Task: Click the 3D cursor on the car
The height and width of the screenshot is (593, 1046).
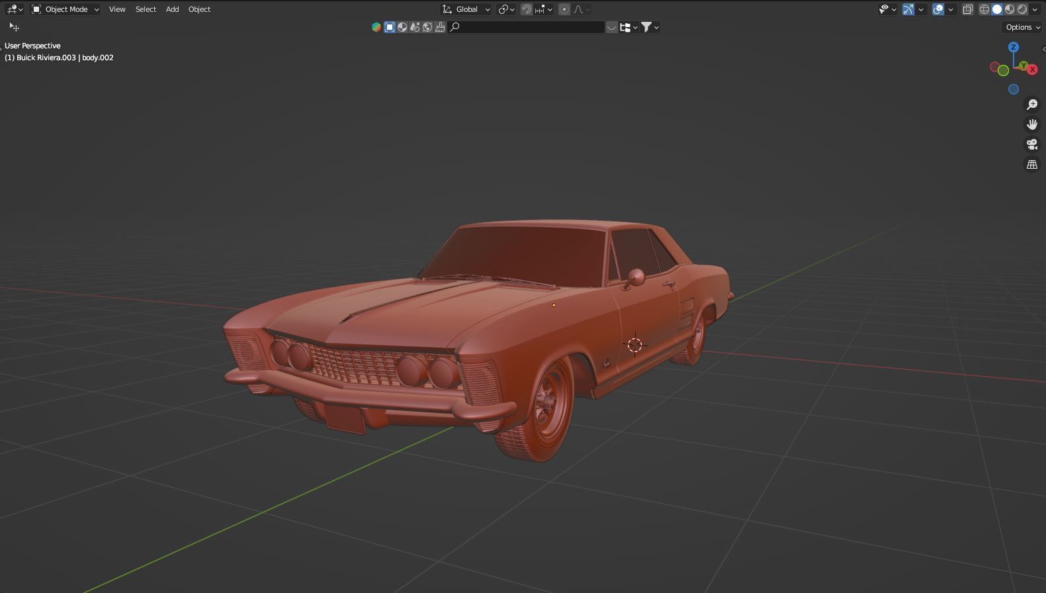Action: [x=634, y=345]
